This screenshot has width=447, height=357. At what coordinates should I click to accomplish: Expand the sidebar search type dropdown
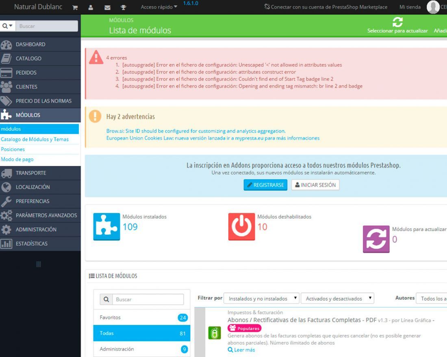pos(8,26)
